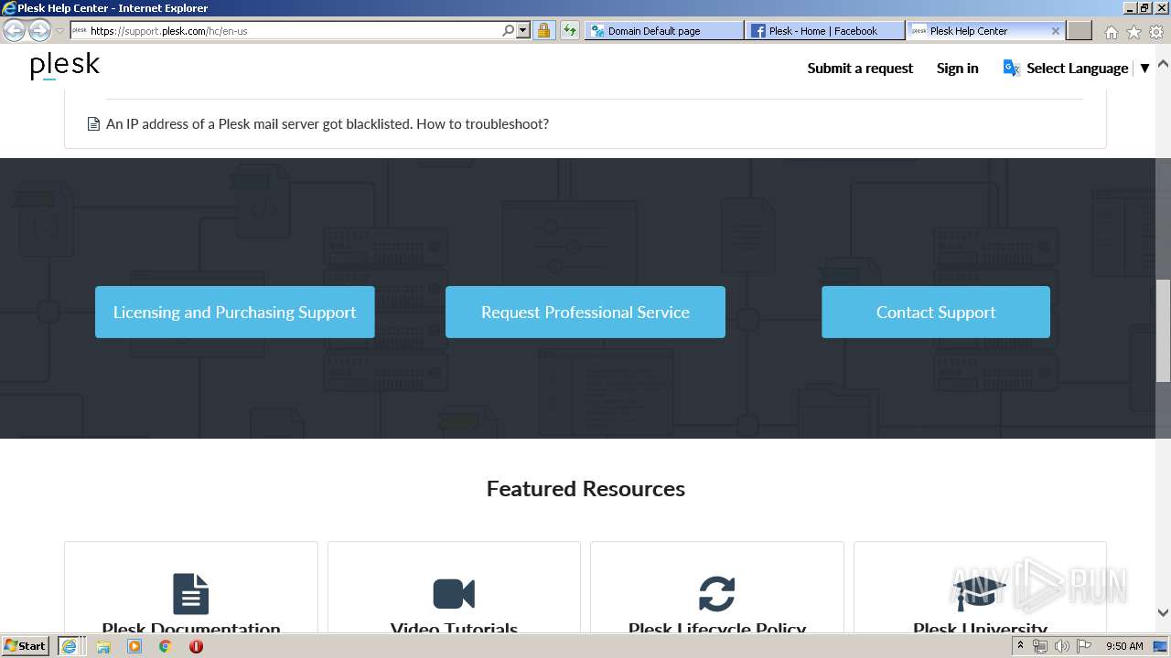Click Licensing and Purchasing Support button
Image resolution: width=1171 pixels, height=658 pixels.
pos(235,312)
